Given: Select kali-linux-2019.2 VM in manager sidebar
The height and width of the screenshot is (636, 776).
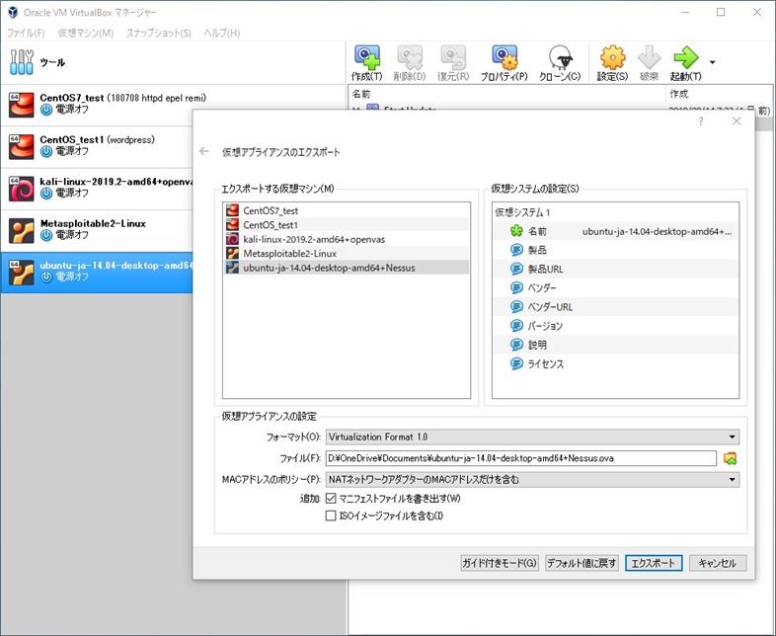Looking at the screenshot, I should pos(97,188).
